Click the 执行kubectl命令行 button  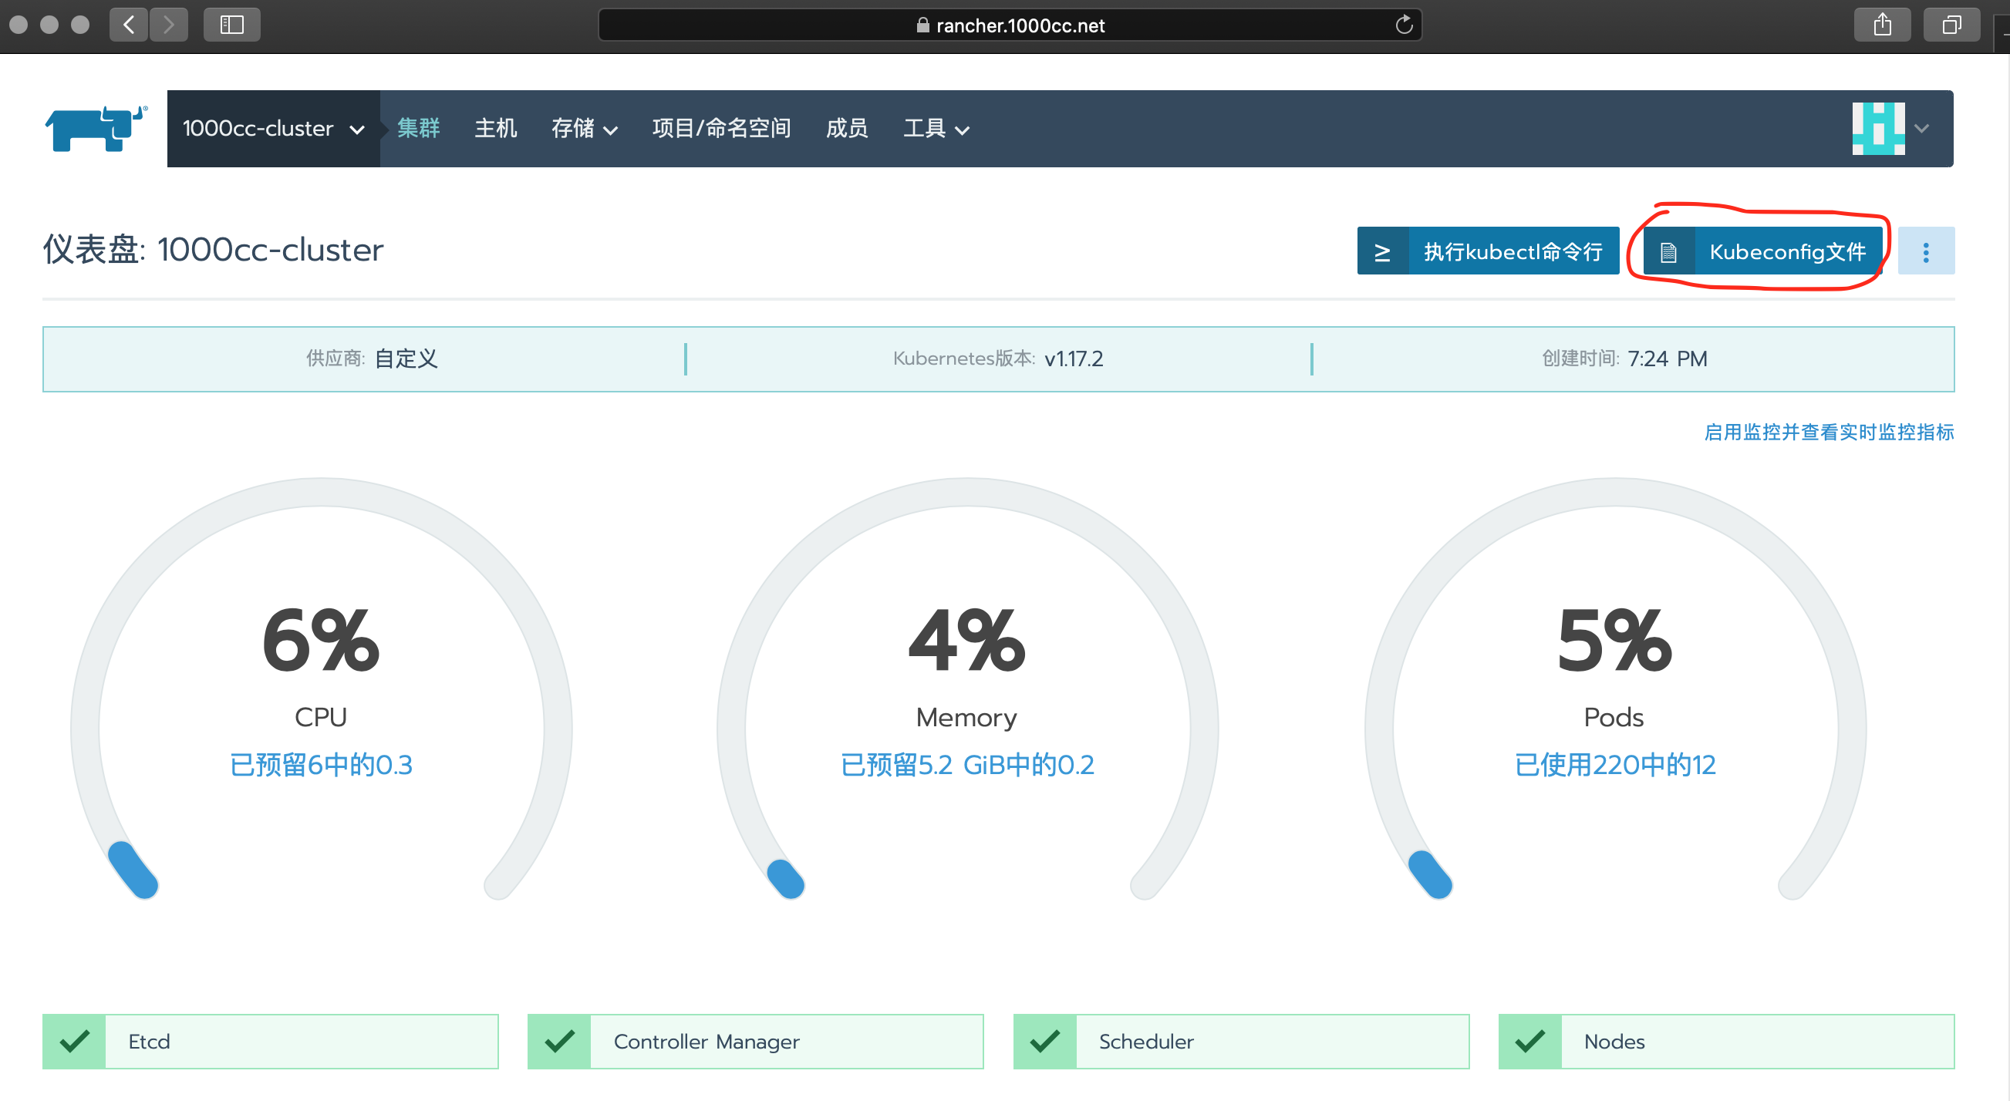tap(1488, 251)
